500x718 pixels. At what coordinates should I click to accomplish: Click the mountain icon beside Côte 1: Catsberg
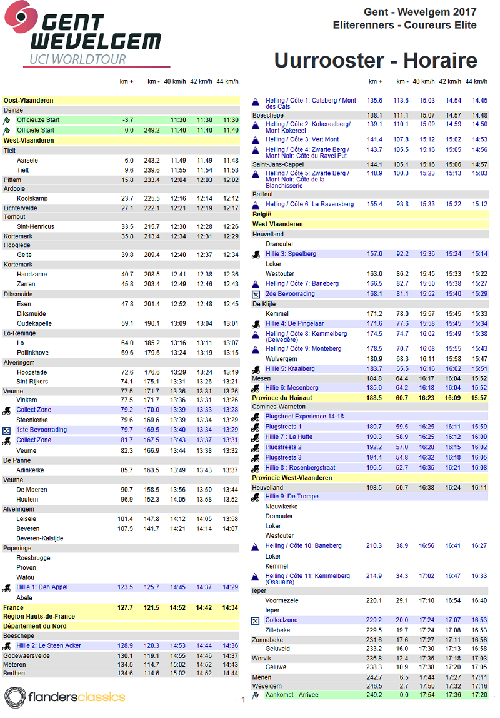click(256, 101)
